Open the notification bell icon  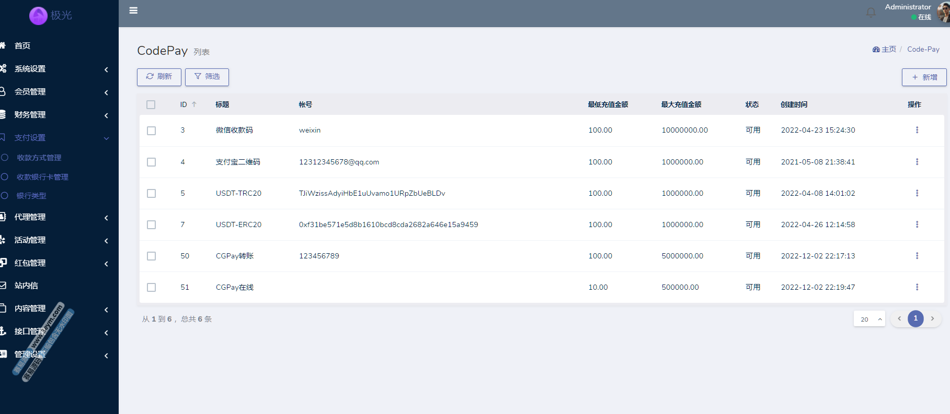click(871, 13)
